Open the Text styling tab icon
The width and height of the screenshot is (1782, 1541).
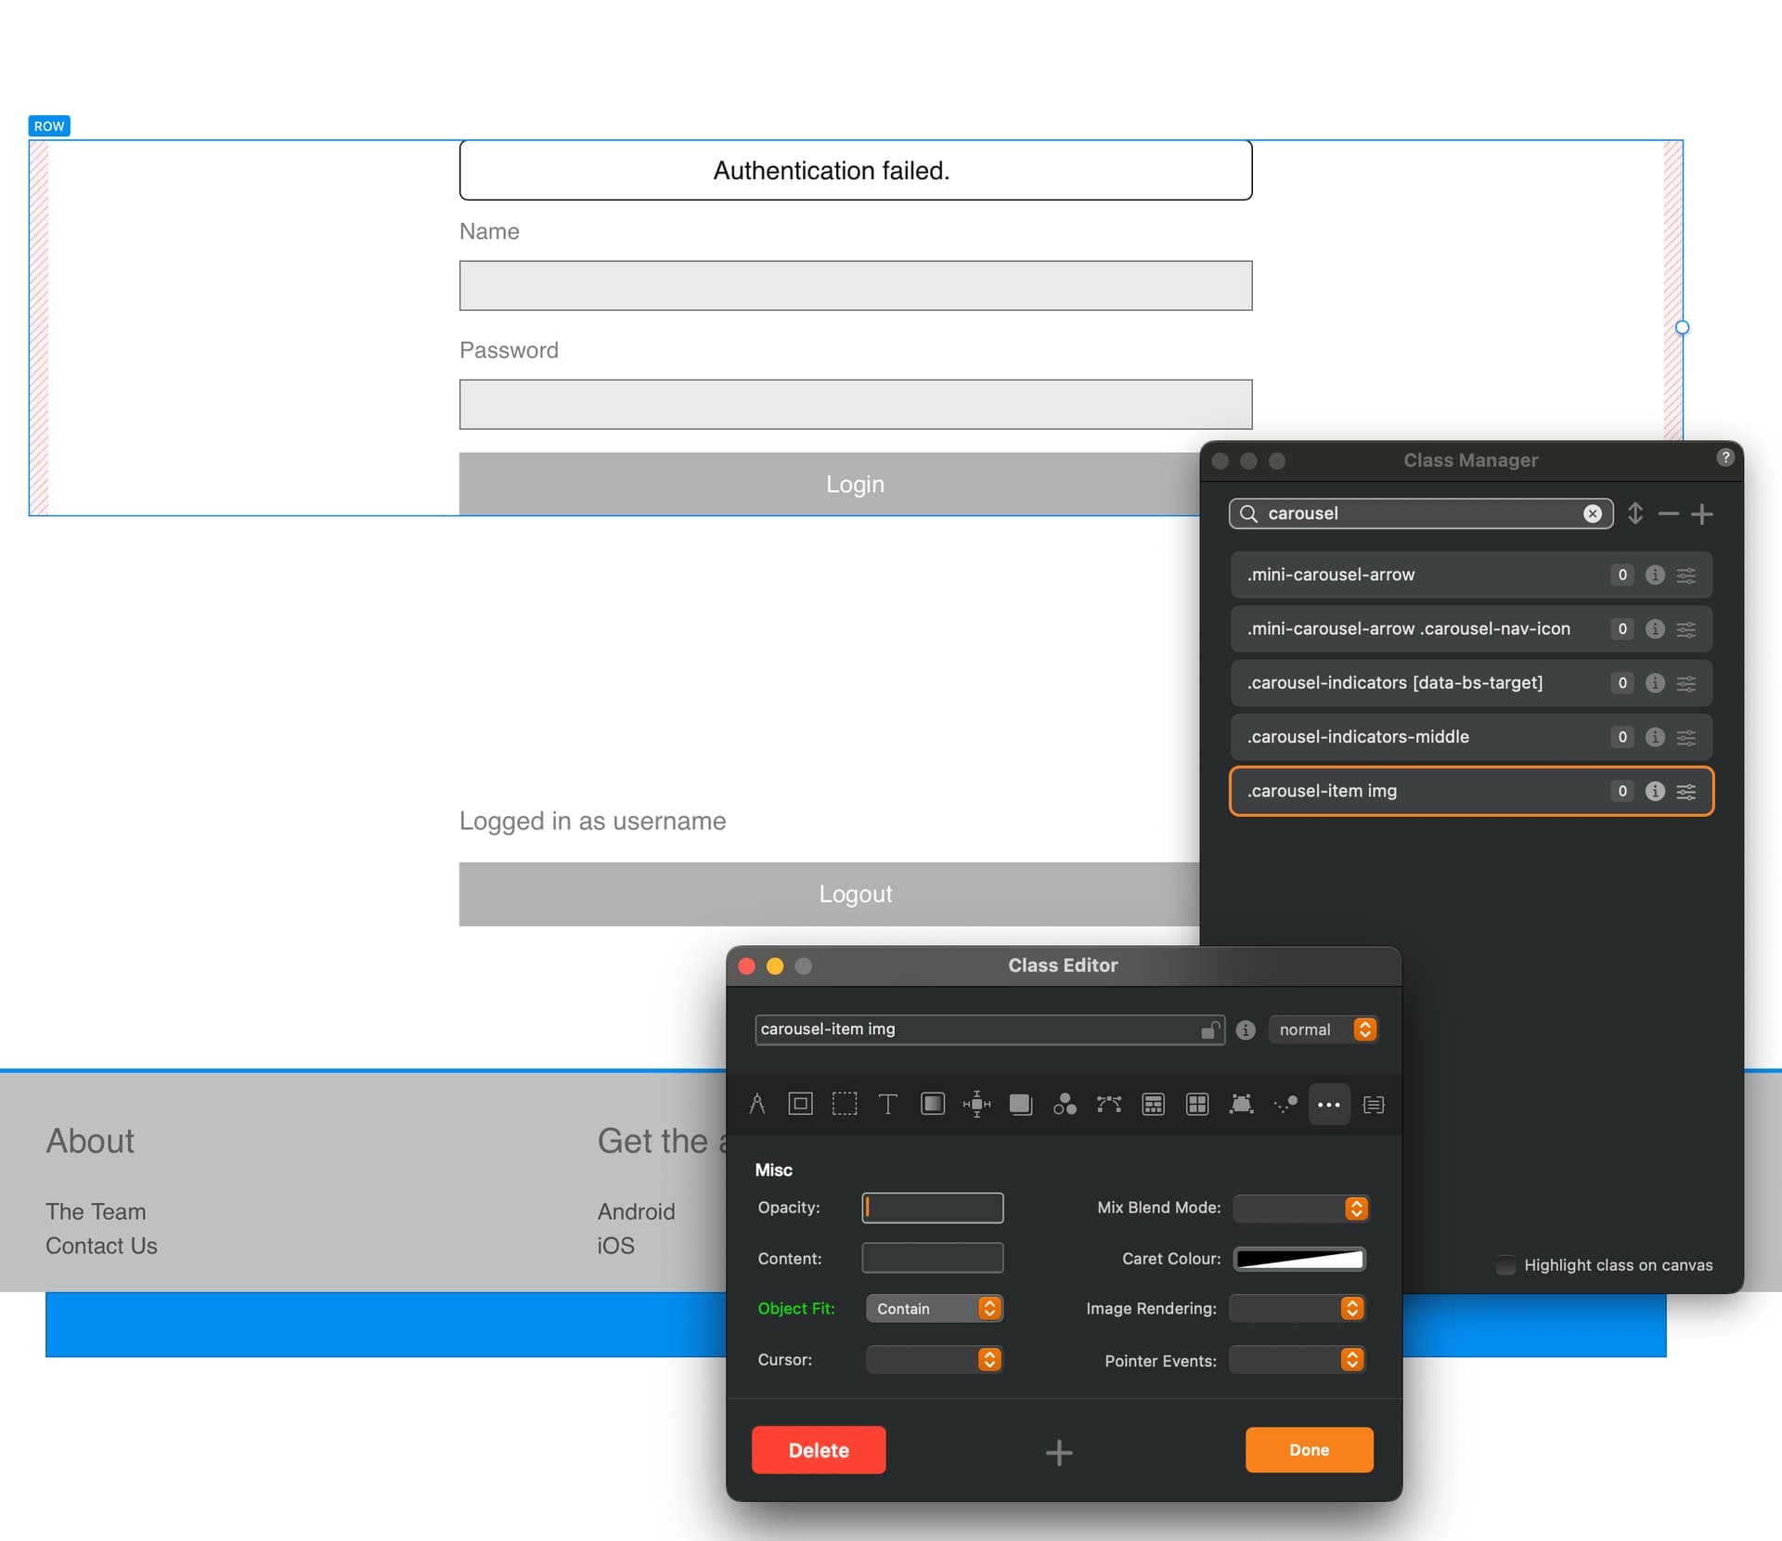pyautogui.click(x=887, y=1104)
